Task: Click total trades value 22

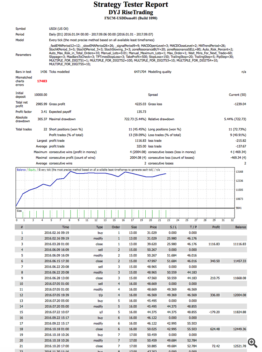Action: coord(45,129)
